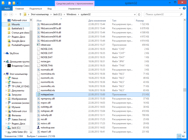Click the Владимир Скесов user avatar icon
This screenshot has width=188, height=140.
tap(9, 65)
